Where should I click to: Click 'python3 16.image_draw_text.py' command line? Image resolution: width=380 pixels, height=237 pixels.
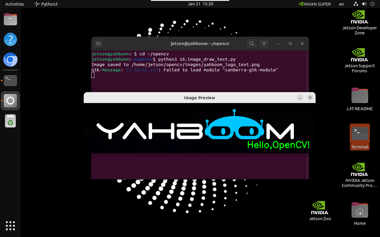point(197,59)
